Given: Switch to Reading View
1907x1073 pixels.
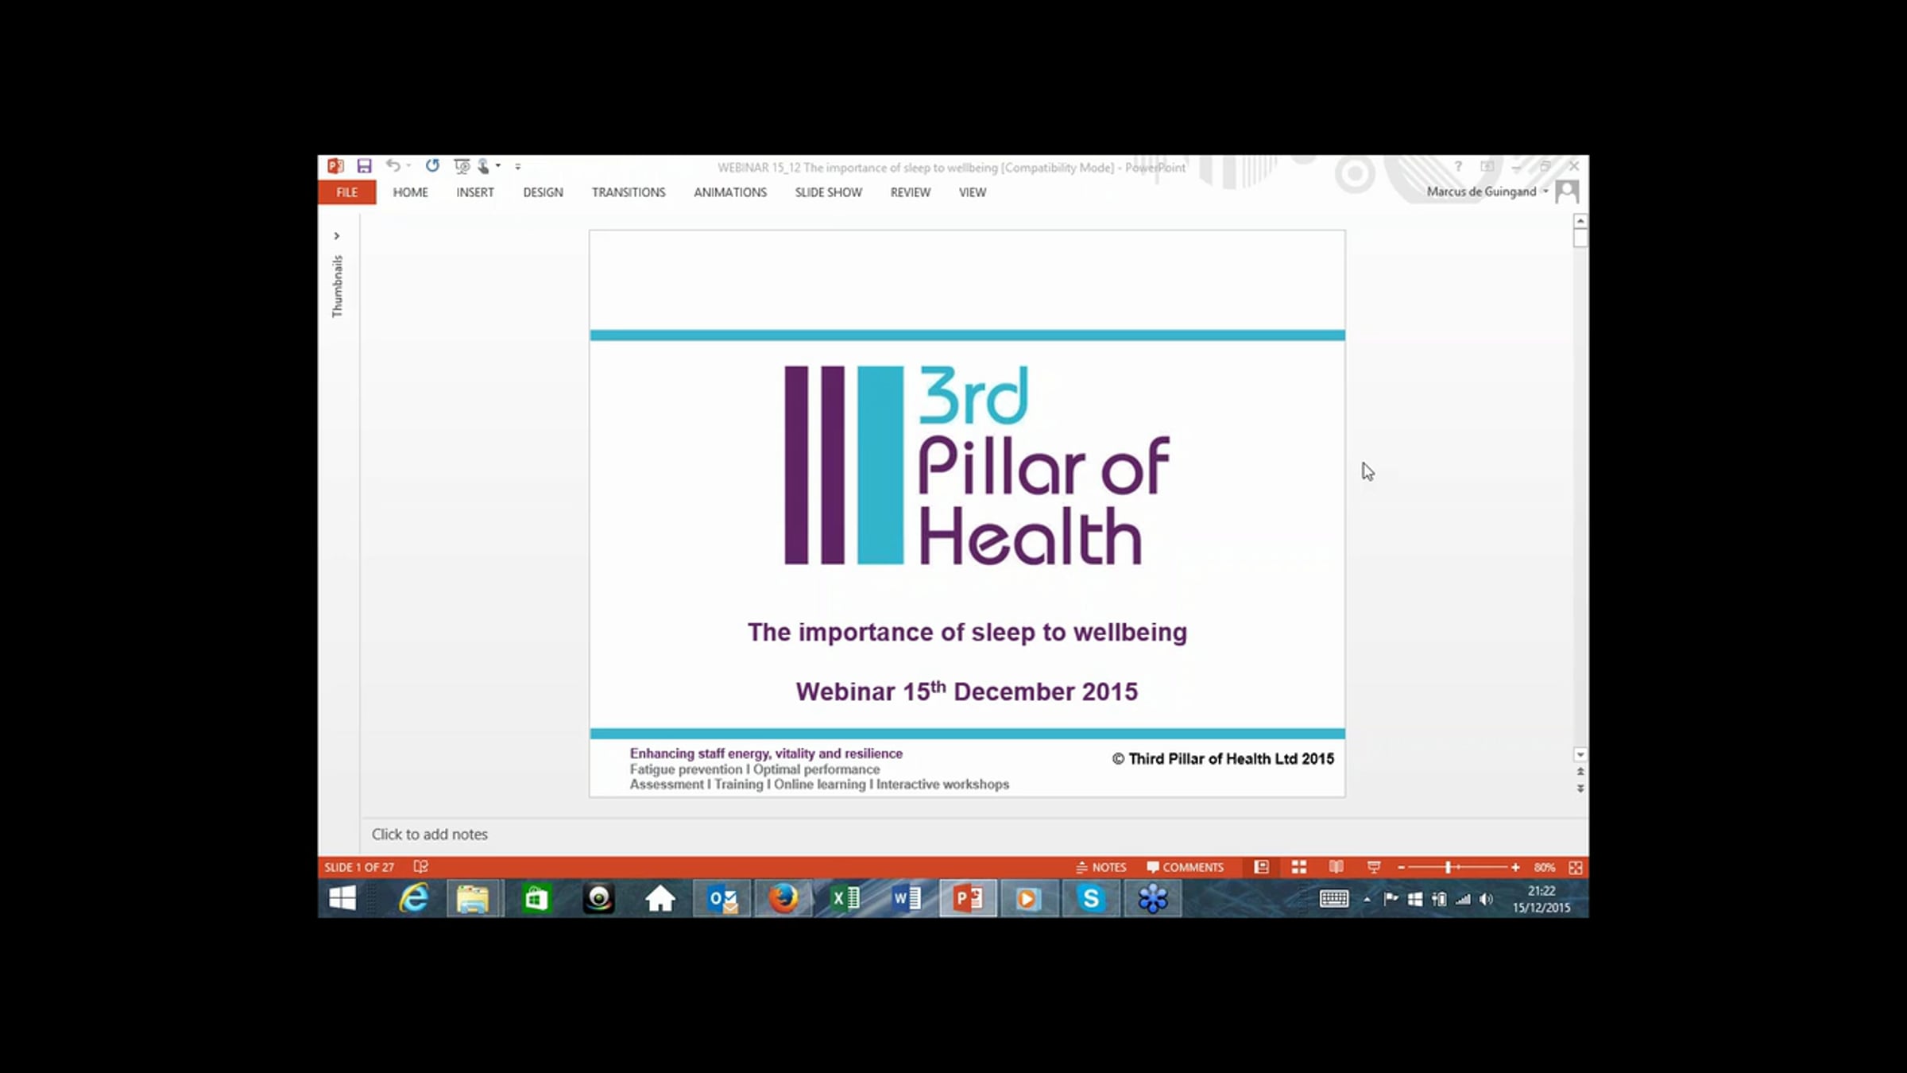Looking at the screenshot, I should pyautogui.click(x=1336, y=867).
